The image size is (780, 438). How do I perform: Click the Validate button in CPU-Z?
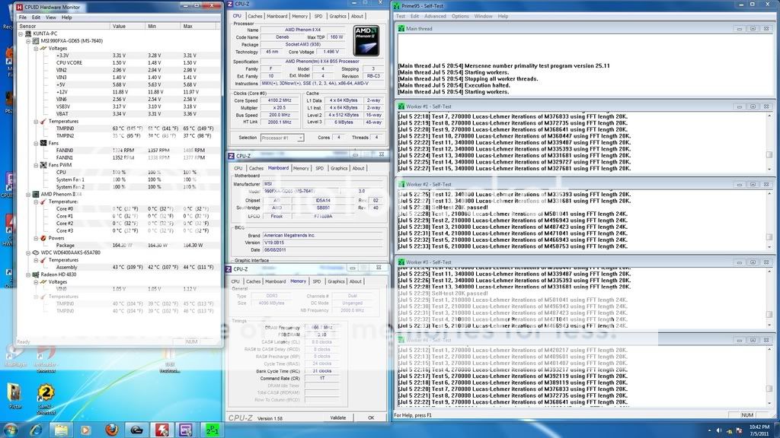coord(337,417)
